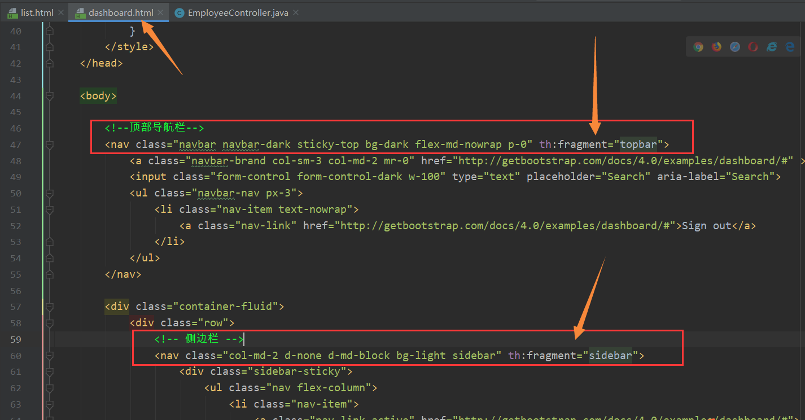Image resolution: width=805 pixels, height=420 pixels.
Task: Click the th:fragment attribute on line 47
Action: point(576,145)
